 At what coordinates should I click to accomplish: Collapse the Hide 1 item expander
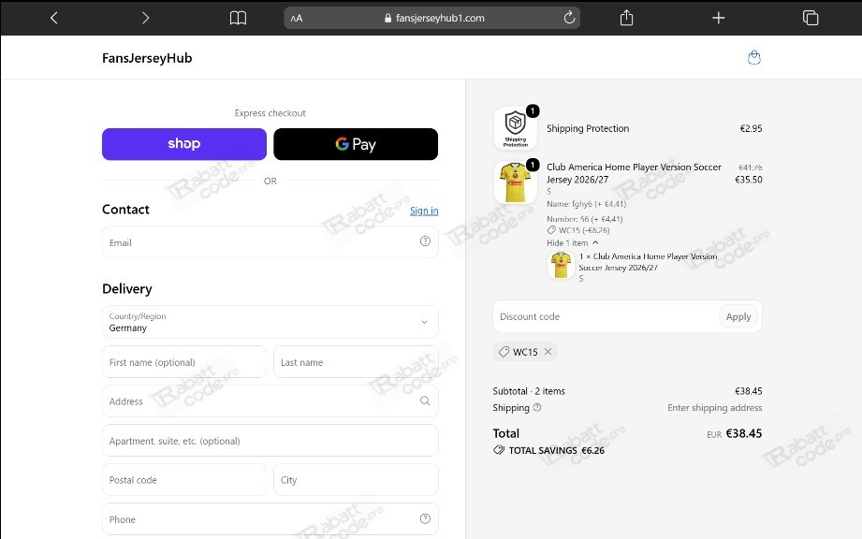click(x=572, y=243)
